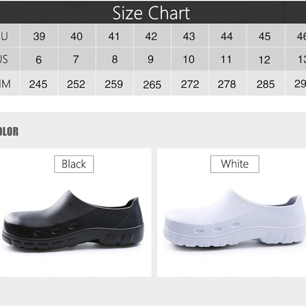Select the White color label
This screenshot has width=306, height=306.
tap(235, 164)
